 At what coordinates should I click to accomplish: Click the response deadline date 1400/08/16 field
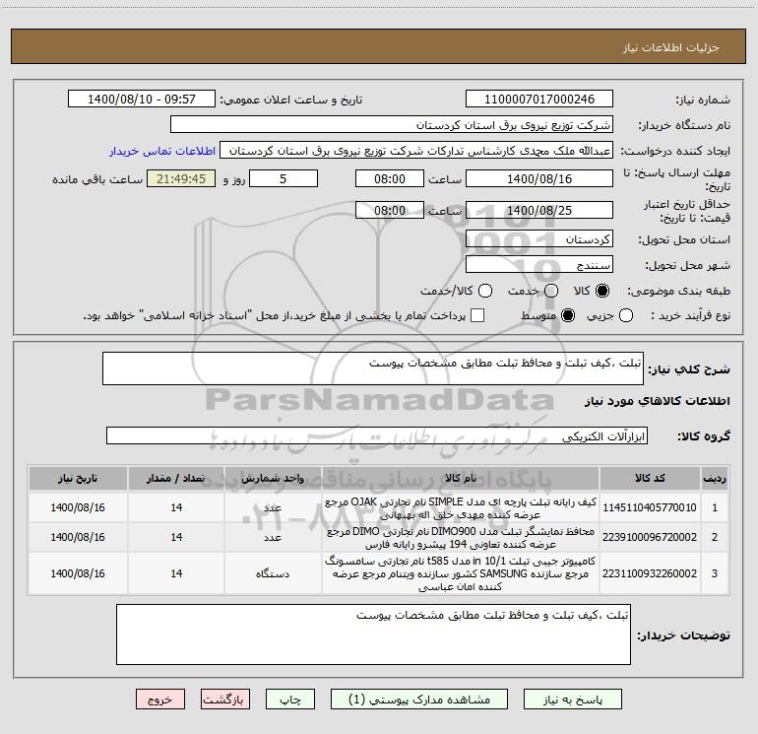tap(539, 178)
